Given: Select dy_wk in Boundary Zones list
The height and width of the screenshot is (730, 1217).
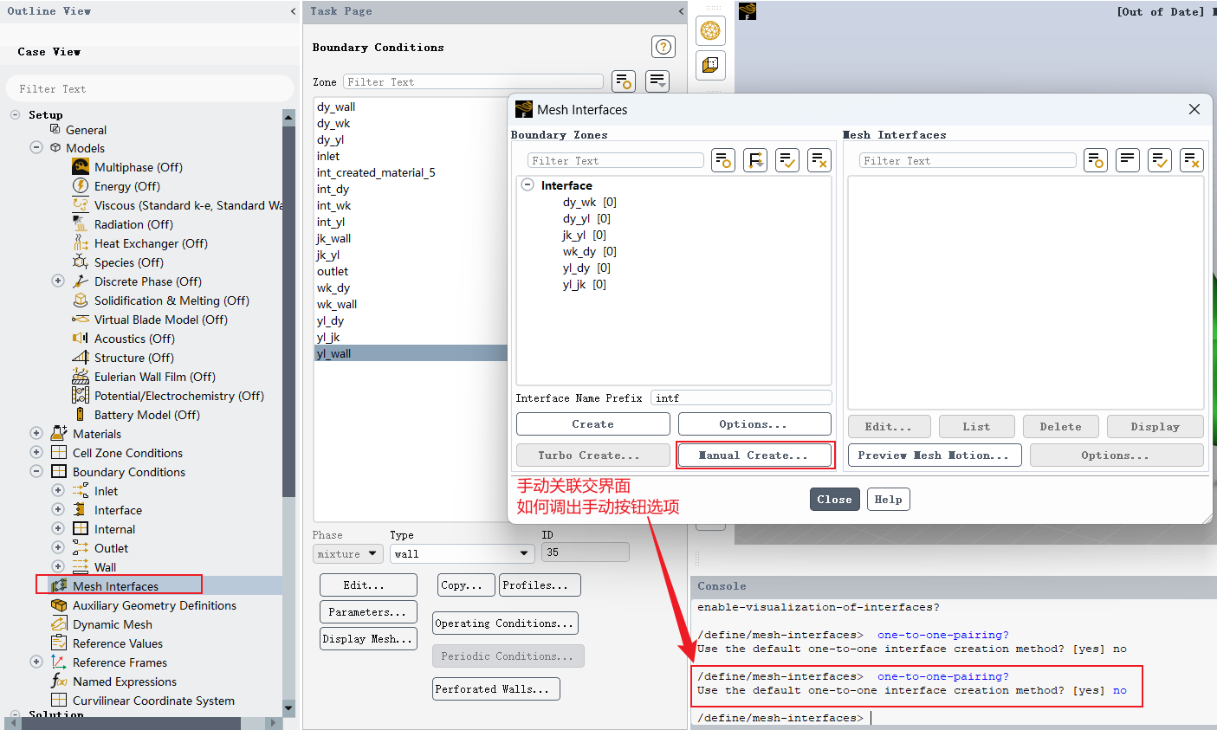Looking at the screenshot, I should [589, 202].
